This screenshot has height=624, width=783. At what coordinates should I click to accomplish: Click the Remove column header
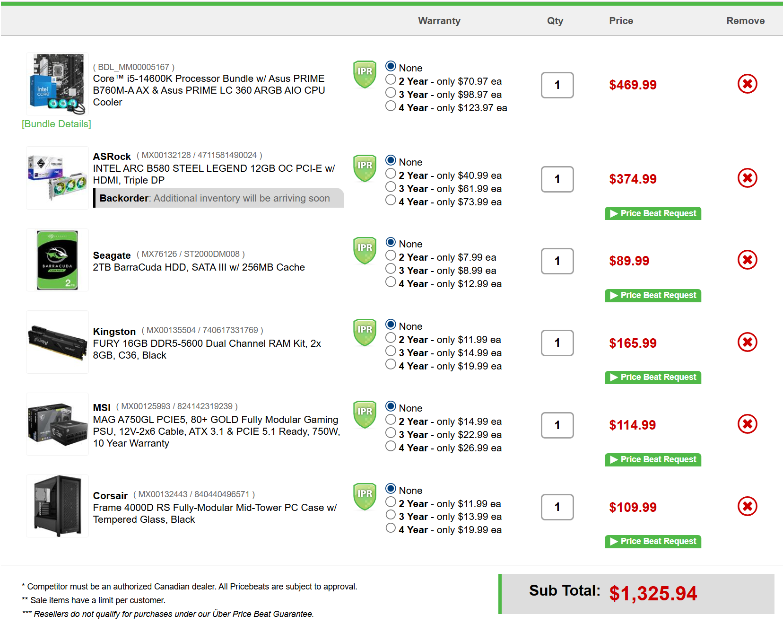(x=745, y=21)
